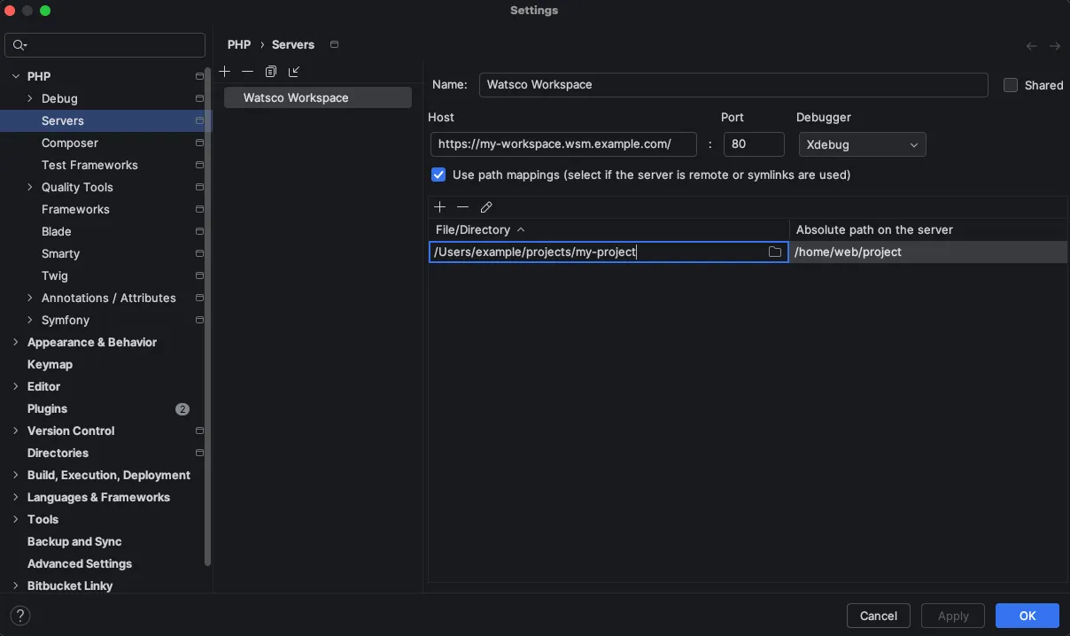Open the help question mark
1070x636 pixels.
tap(19, 615)
